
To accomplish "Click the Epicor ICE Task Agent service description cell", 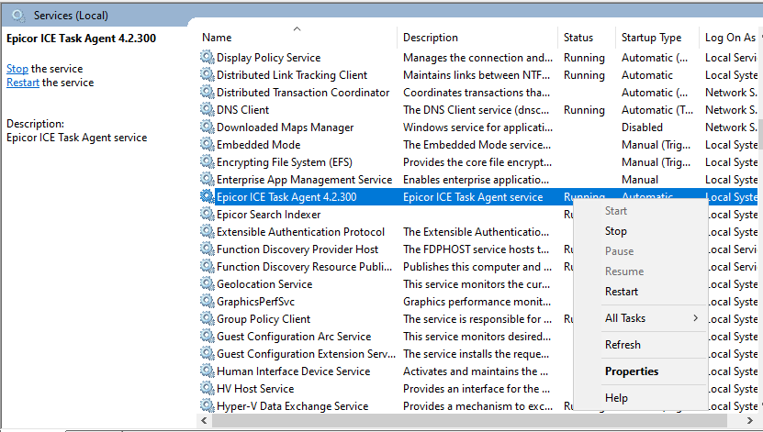I will pos(473,197).
